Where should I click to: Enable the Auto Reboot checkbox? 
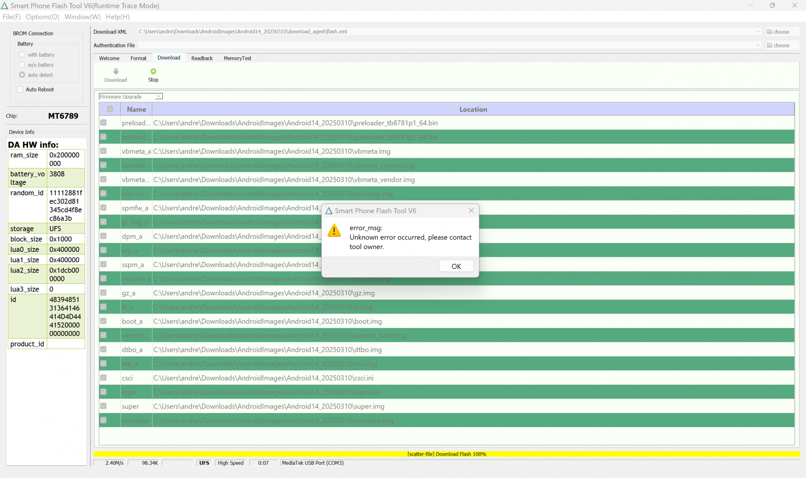point(20,89)
